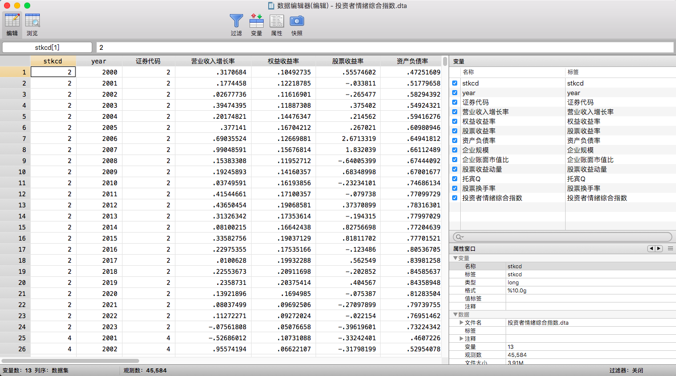Image resolution: width=676 pixels, height=376 pixels.
Task: Collapse the 数据 section in properties
Action: (x=455, y=315)
